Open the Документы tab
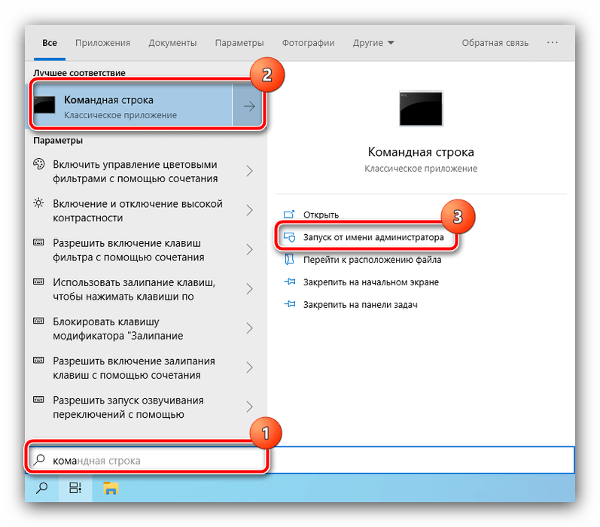600x527 pixels. click(172, 43)
